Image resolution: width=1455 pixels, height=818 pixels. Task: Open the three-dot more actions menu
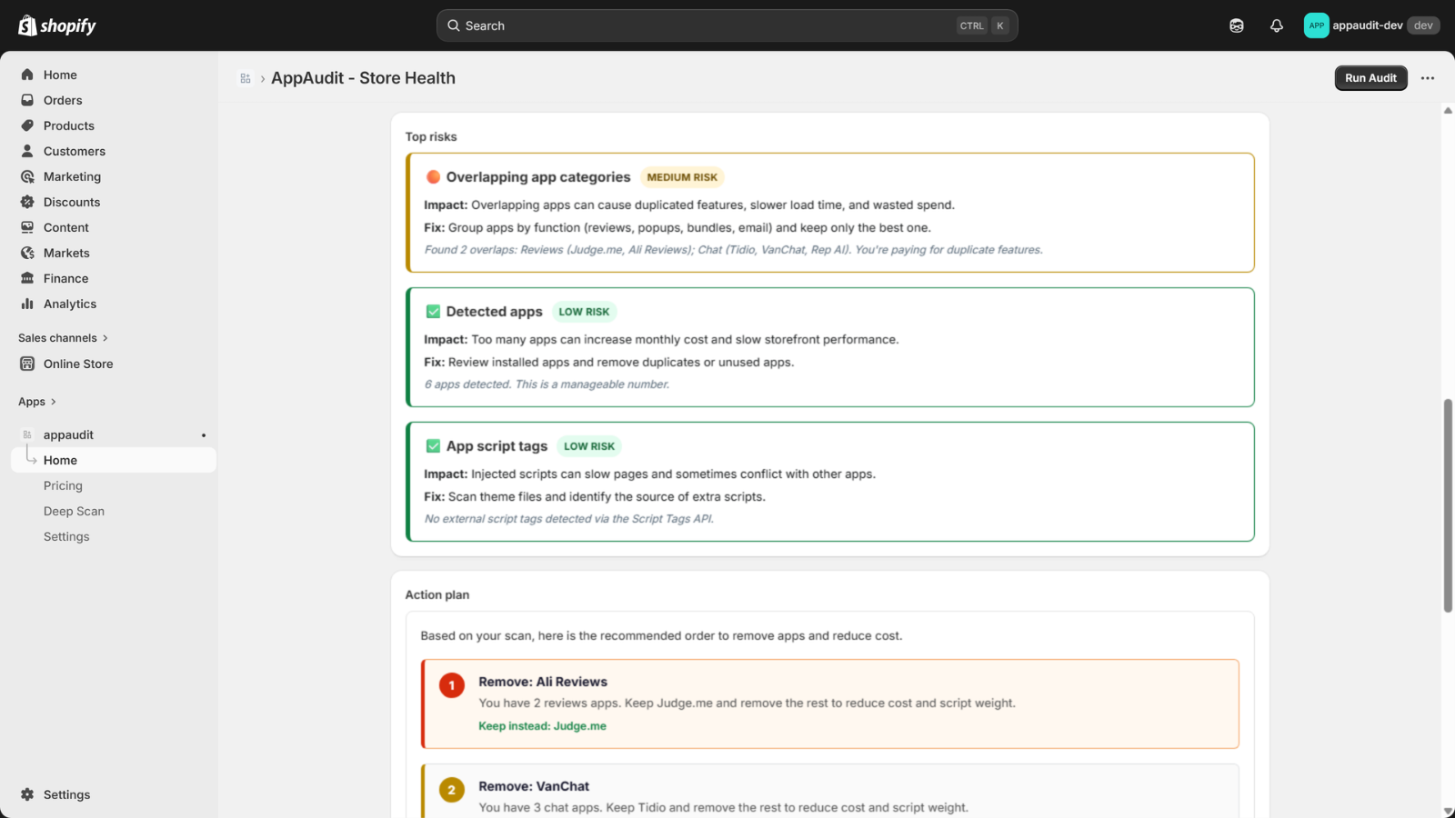tap(1428, 78)
